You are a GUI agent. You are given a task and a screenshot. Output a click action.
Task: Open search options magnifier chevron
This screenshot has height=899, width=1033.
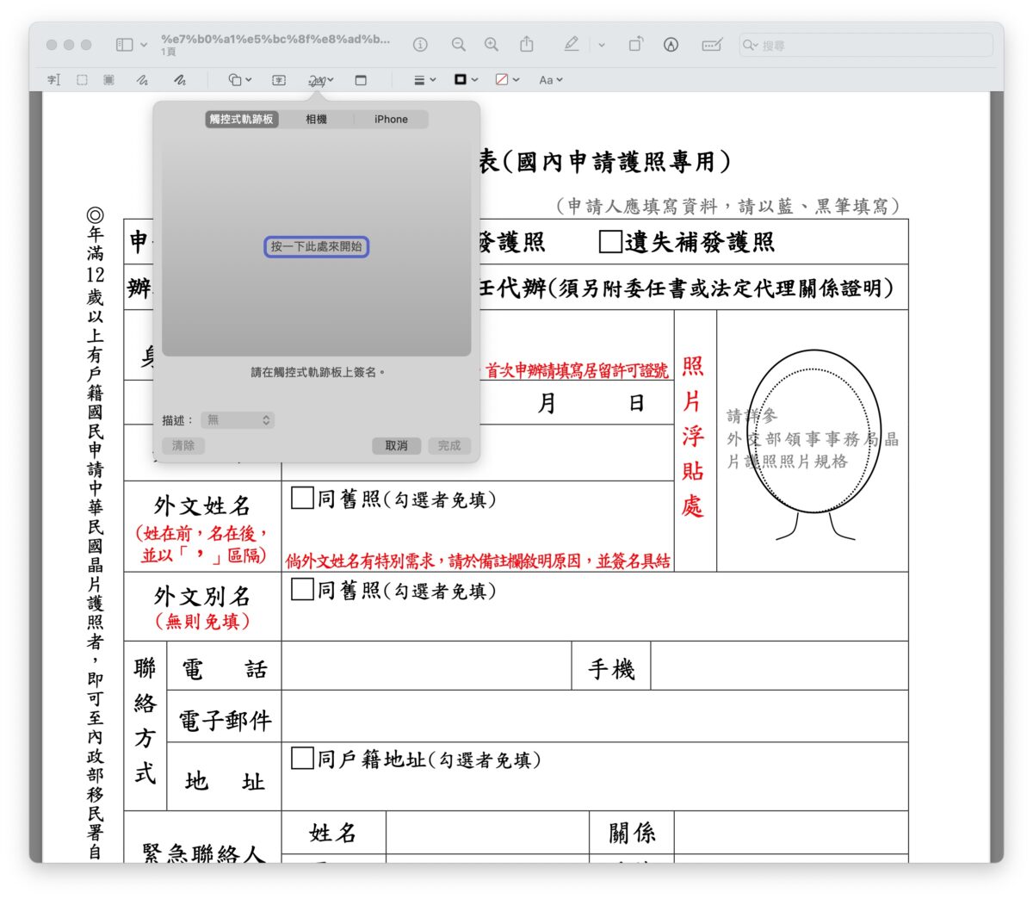pyautogui.click(x=751, y=45)
